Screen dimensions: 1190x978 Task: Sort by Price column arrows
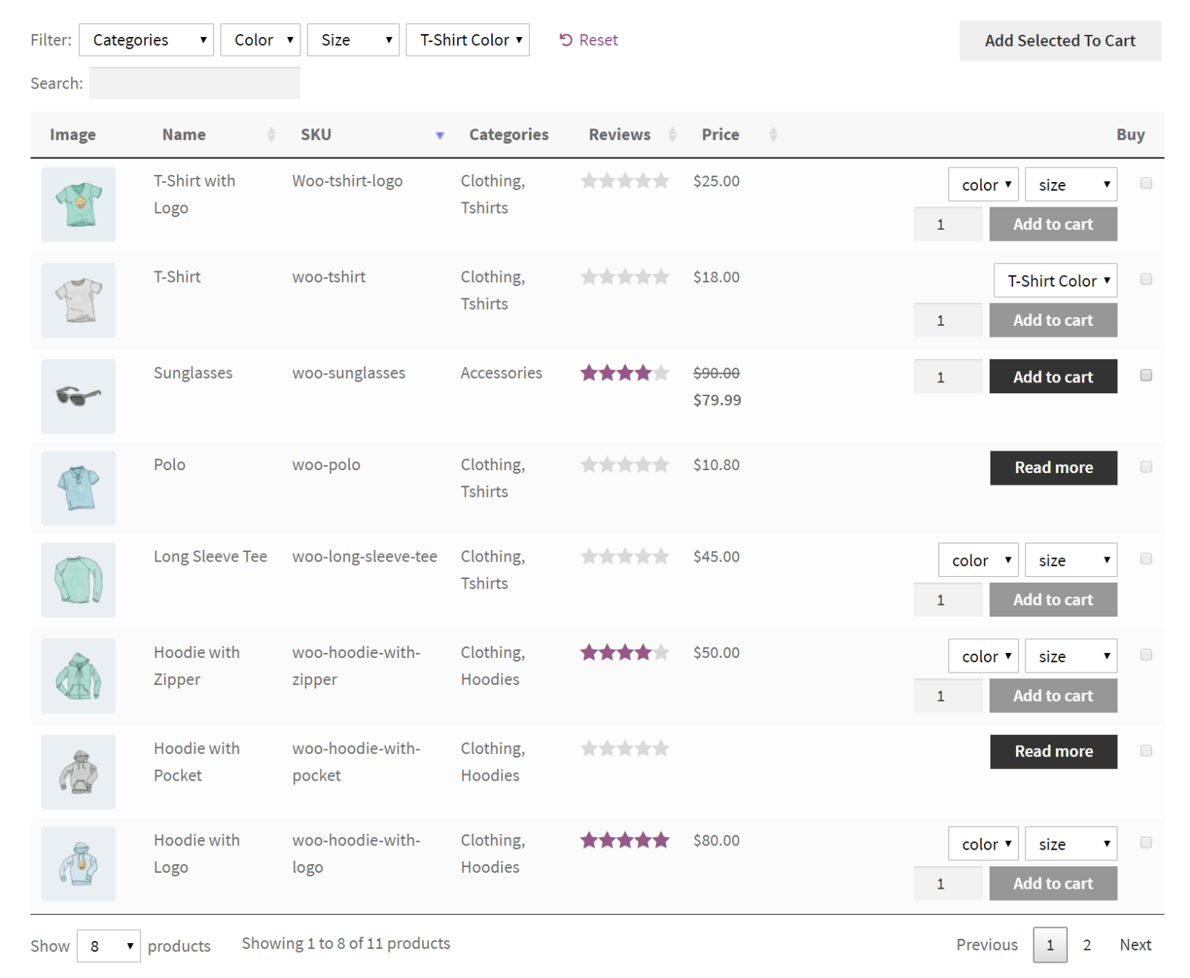click(x=773, y=135)
